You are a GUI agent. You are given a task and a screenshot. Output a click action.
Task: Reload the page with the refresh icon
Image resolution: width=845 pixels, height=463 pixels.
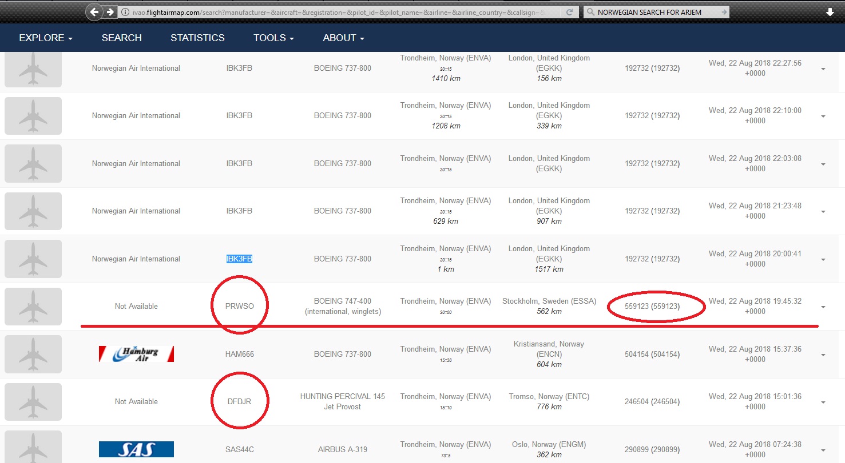click(x=569, y=12)
